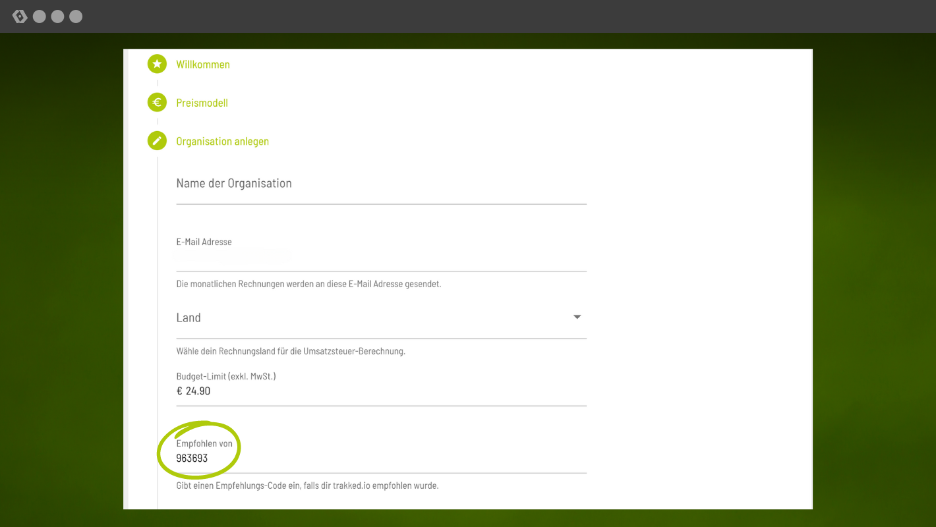Click the Empfehlungs-Code hint text
Viewport: 936px width, 527px height.
307,485
